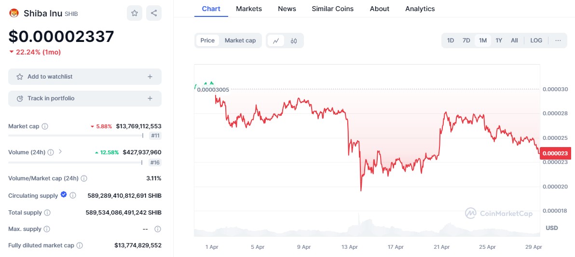
Task: Enable LOG scale on chart
Action: tap(536, 41)
